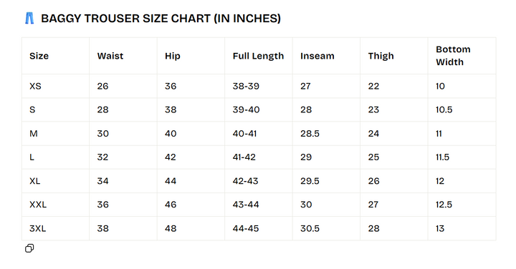Select the Hip column header
This screenshot has height=269, width=516.
173,56
